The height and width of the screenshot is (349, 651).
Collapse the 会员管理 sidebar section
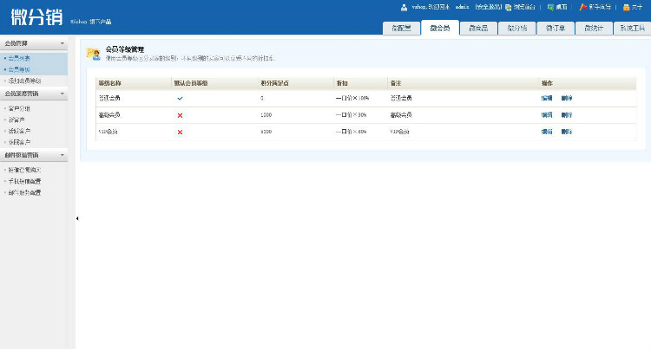62,42
